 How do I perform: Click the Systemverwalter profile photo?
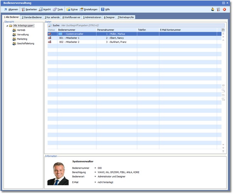58,174
